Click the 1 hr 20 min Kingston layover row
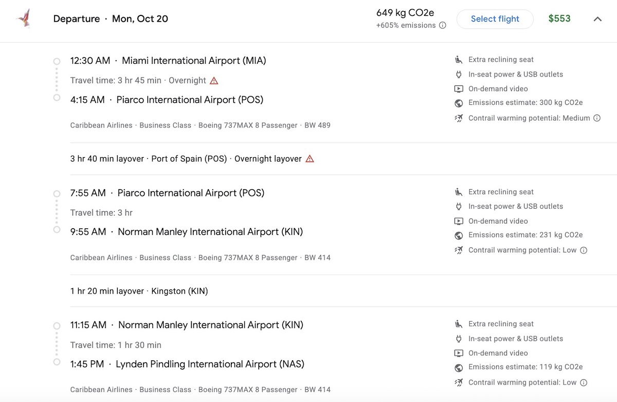Screen dimensions: 617x402 pos(139,291)
